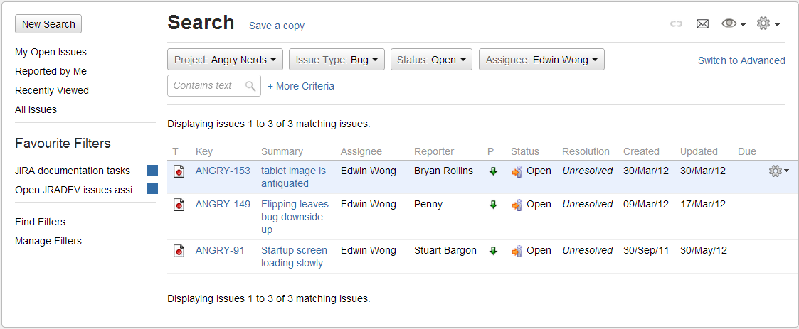Click the bug type icon for ANGRY-153
This screenshot has width=799, height=329.
[x=179, y=171]
